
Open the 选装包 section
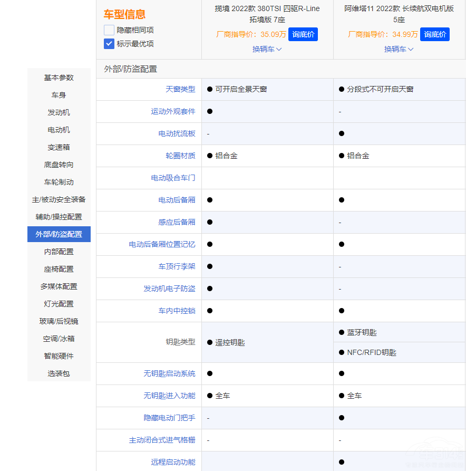pyautogui.click(x=59, y=373)
